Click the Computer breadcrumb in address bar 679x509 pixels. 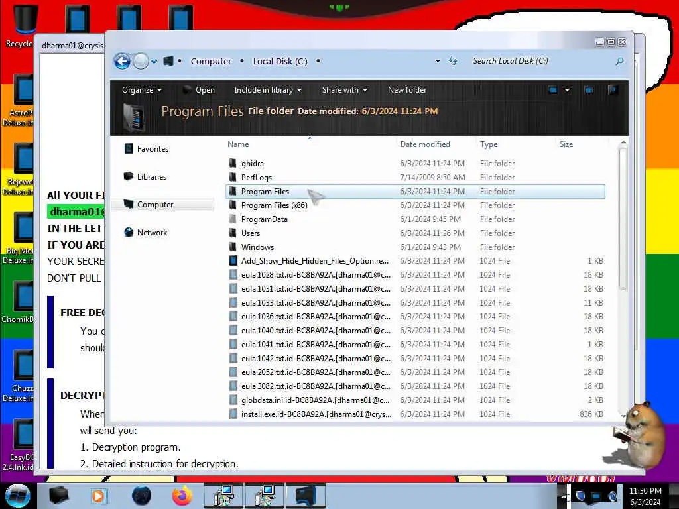pyautogui.click(x=211, y=61)
